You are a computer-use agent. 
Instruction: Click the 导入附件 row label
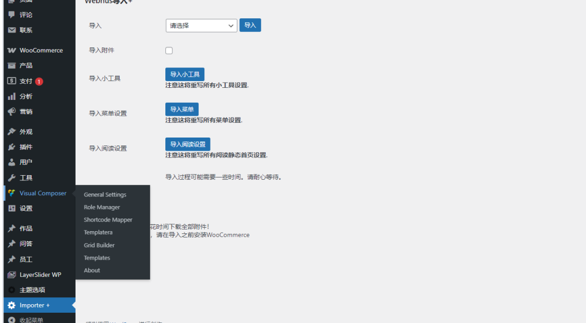coord(101,50)
